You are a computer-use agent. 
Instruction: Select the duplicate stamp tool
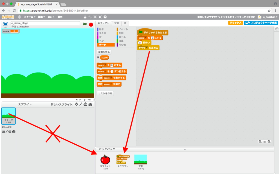coord(85,17)
